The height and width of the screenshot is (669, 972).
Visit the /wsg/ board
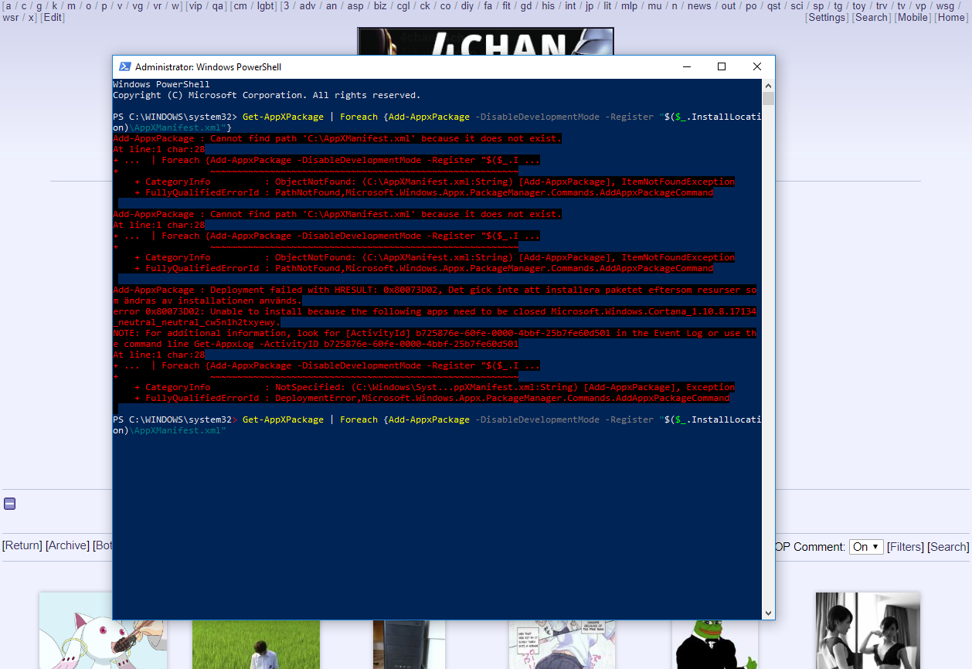coord(945,6)
